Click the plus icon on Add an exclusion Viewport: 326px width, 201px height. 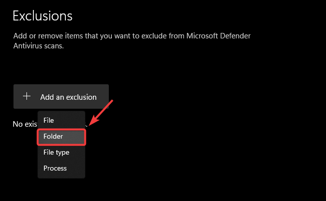(x=27, y=97)
